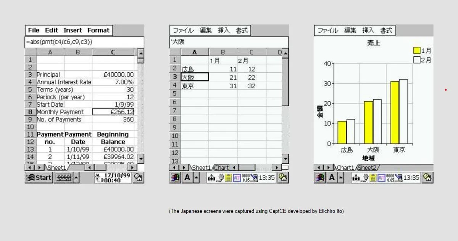Viewport: 458px width, 241px height.
Task: Click the yellow clipboard status icon
Action: (228, 177)
